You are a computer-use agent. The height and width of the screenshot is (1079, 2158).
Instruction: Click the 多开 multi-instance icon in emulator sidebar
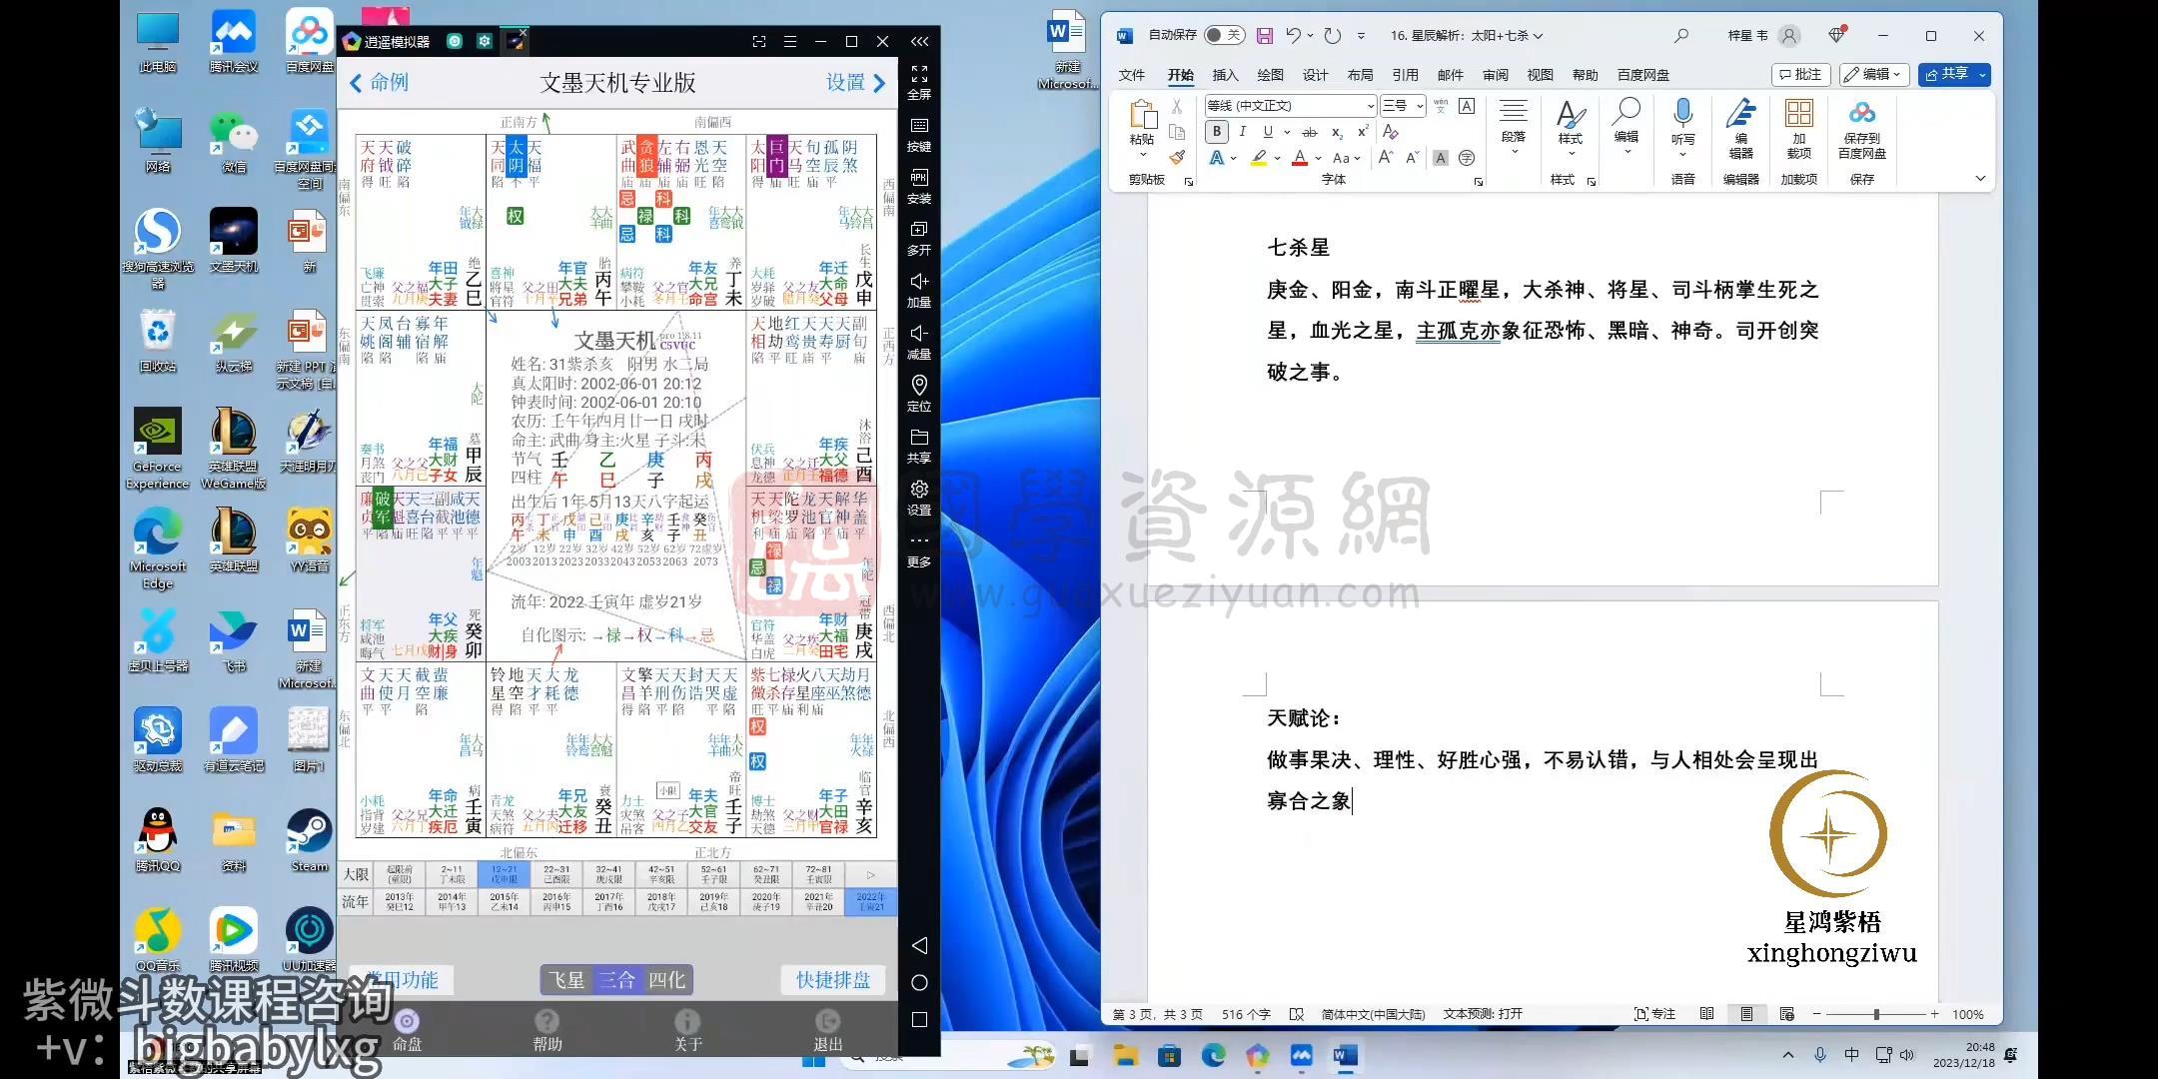tap(918, 239)
